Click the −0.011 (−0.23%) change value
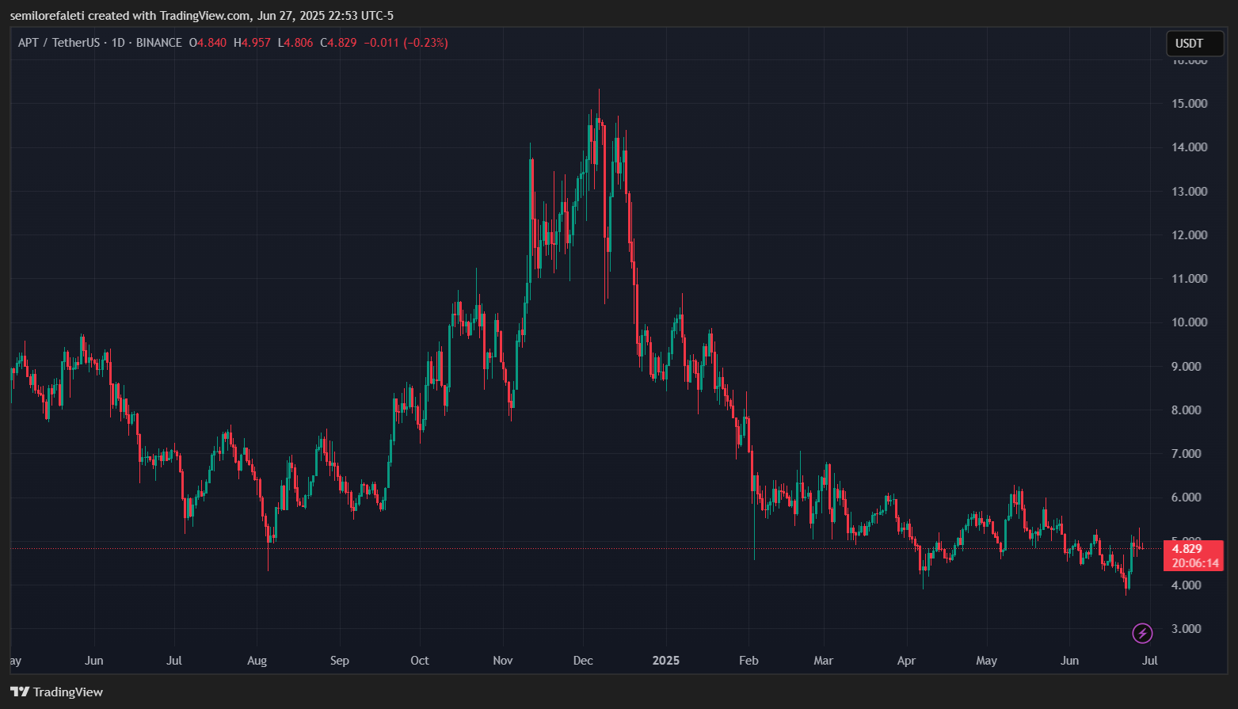The width and height of the screenshot is (1238, 709). (x=406, y=43)
